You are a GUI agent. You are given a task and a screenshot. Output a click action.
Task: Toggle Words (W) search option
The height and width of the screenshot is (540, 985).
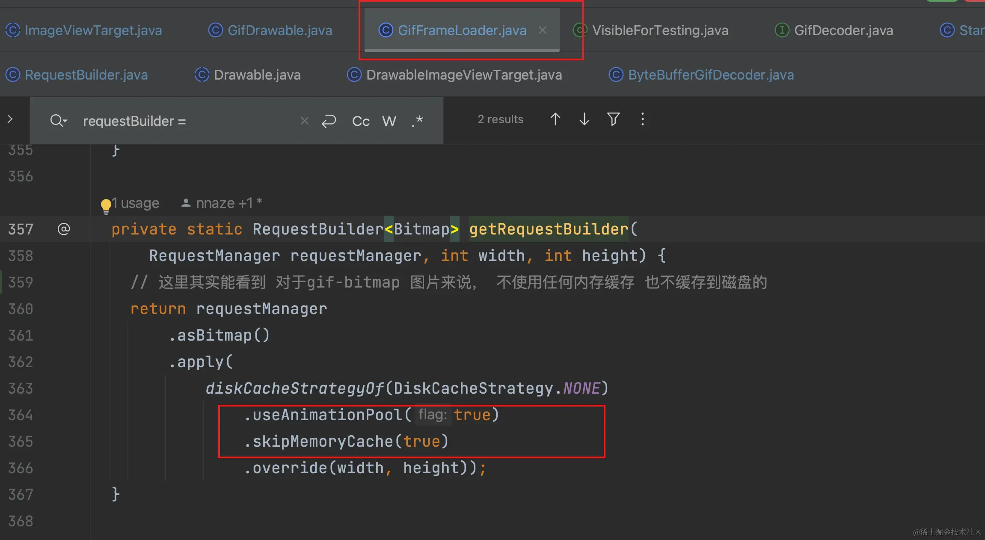(389, 121)
